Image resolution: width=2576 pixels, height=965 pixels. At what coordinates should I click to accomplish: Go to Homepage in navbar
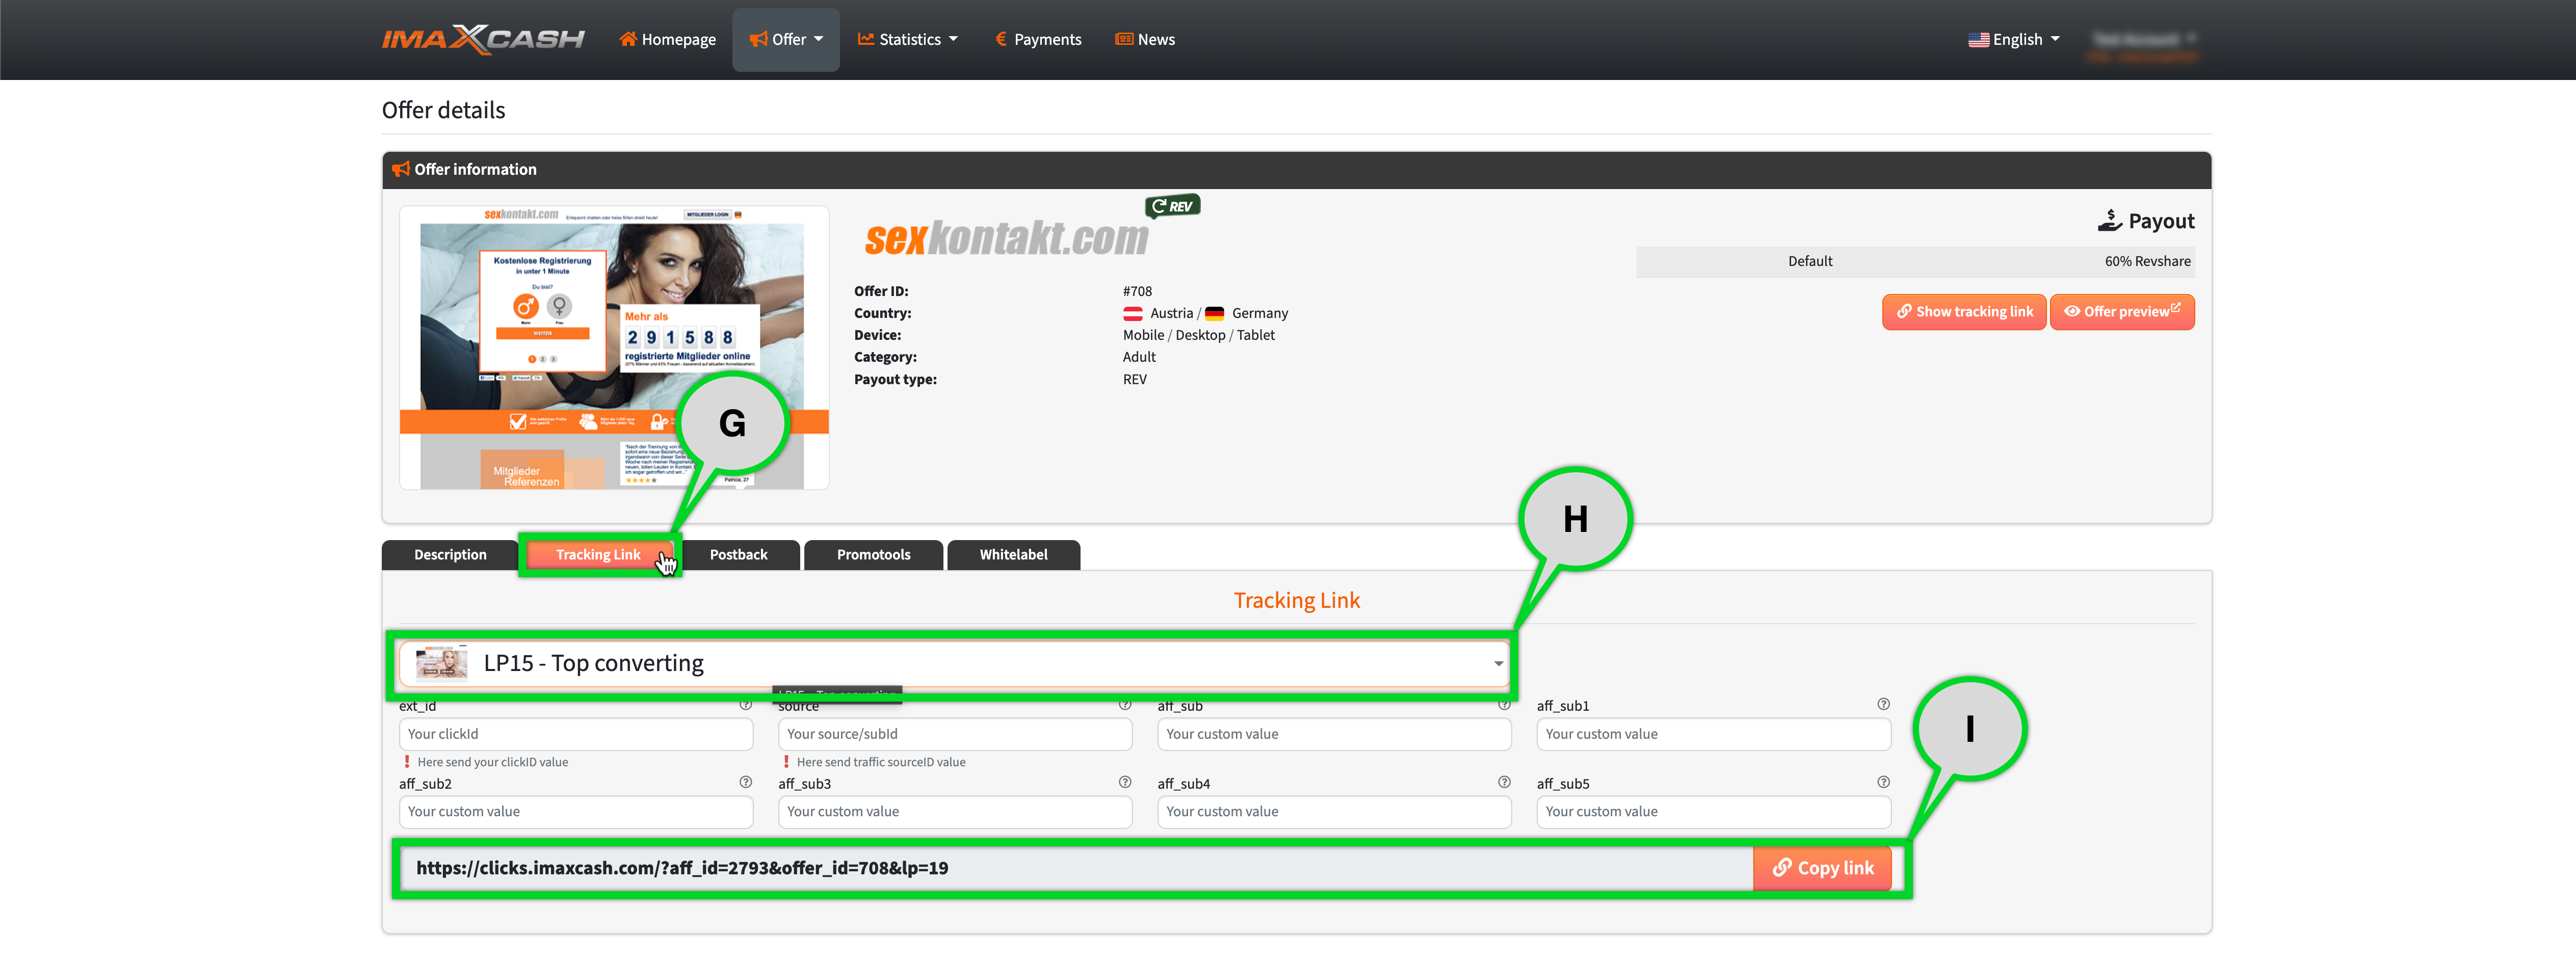pyautogui.click(x=668, y=40)
